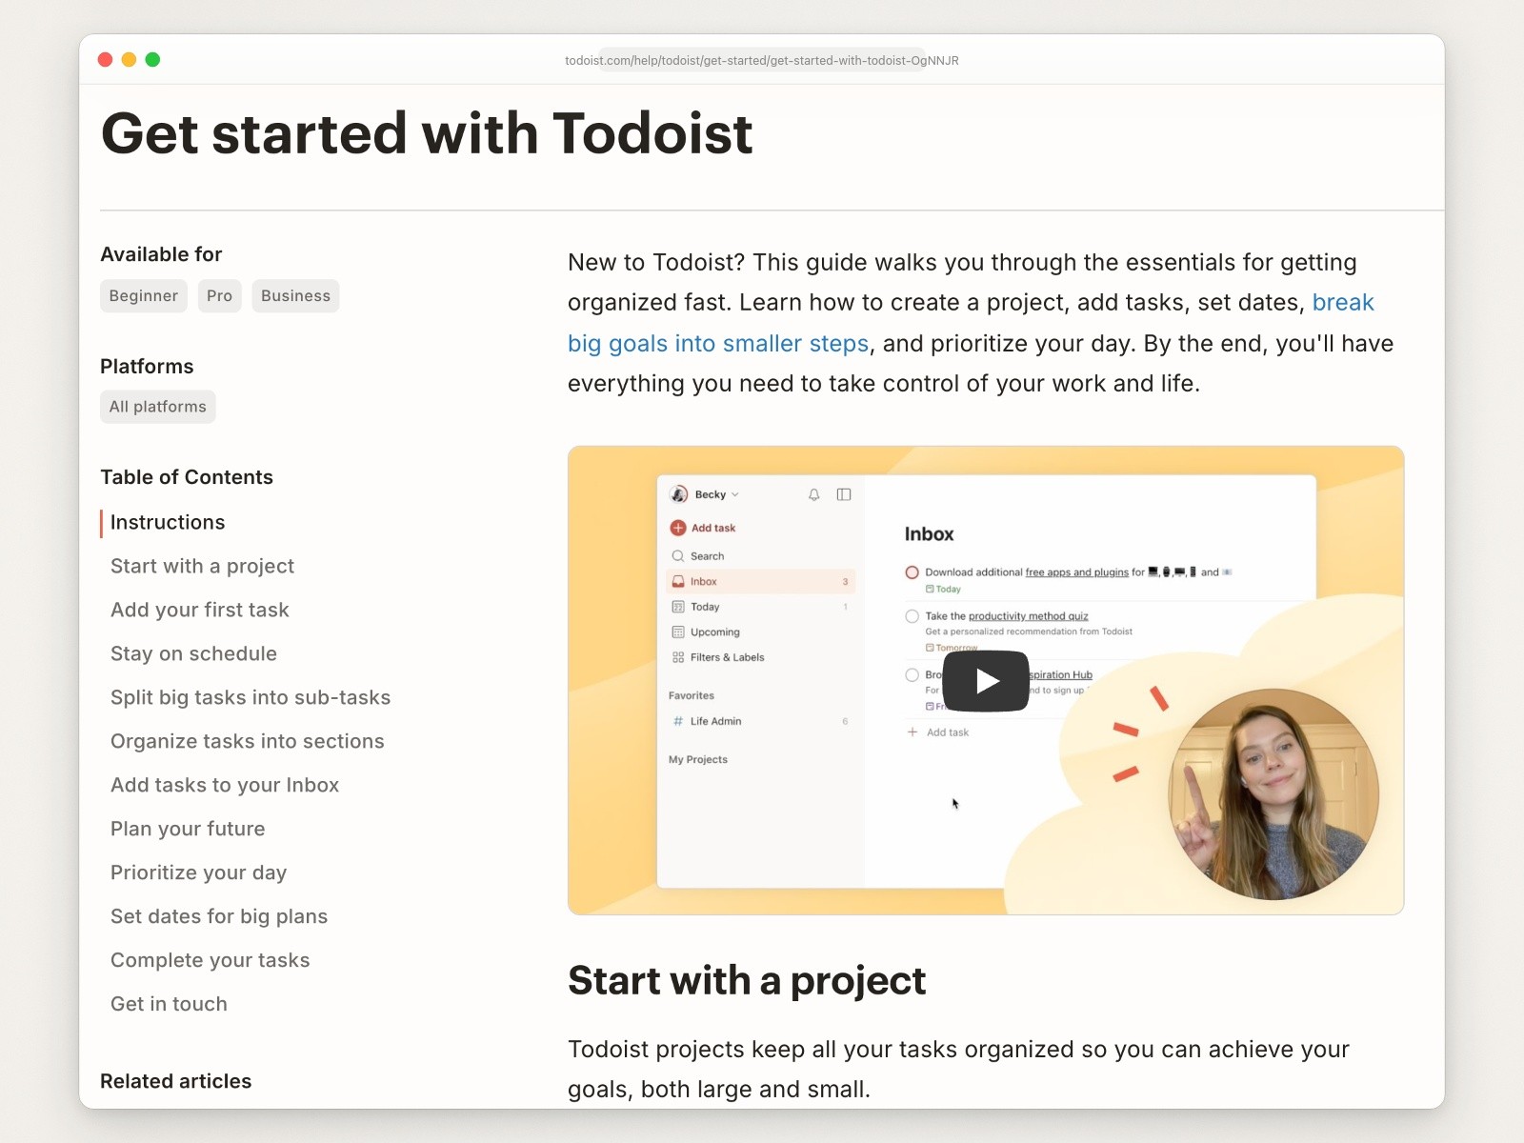Screen dimensions: 1524x1143
Task: Open Plan your future section
Action: pos(188,829)
